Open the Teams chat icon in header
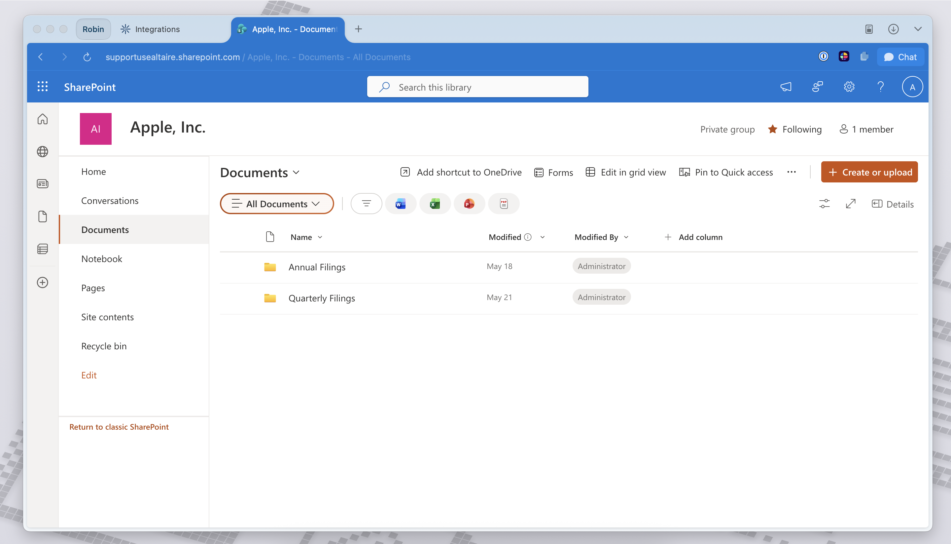The width and height of the screenshot is (951, 544). click(x=817, y=87)
